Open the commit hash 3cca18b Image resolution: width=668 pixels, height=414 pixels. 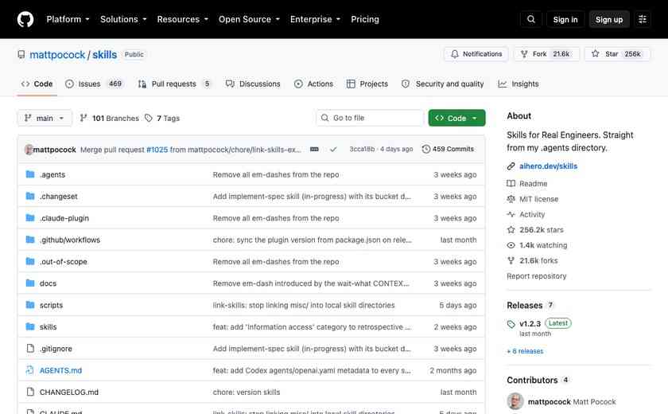point(362,149)
